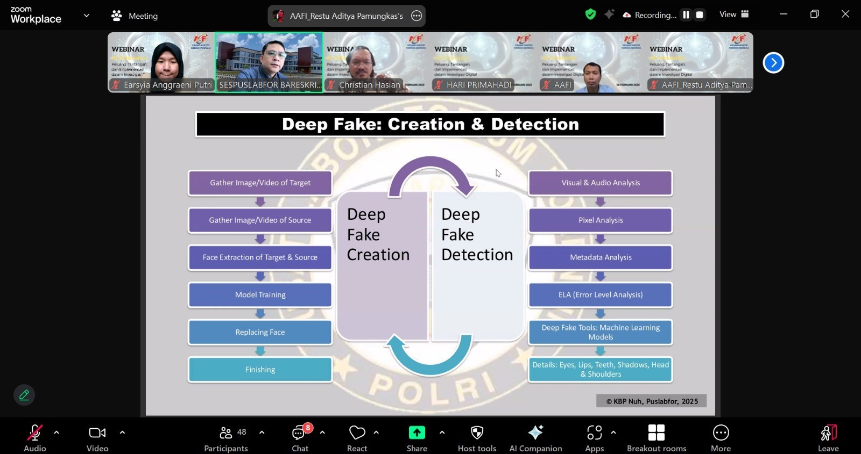Open Breakout rooms
Viewport: 861px width, 454px height.
pos(656,438)
